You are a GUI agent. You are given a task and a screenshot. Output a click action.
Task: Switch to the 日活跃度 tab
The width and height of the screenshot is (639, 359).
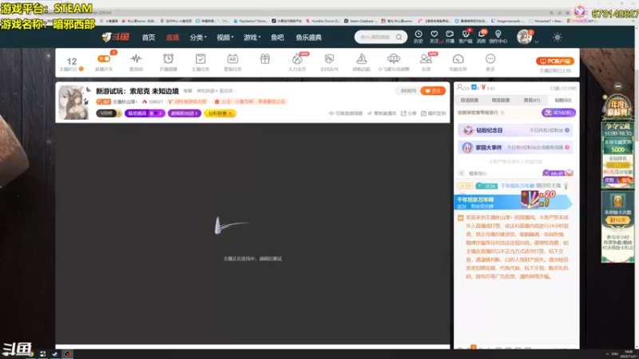pos(470,101)
